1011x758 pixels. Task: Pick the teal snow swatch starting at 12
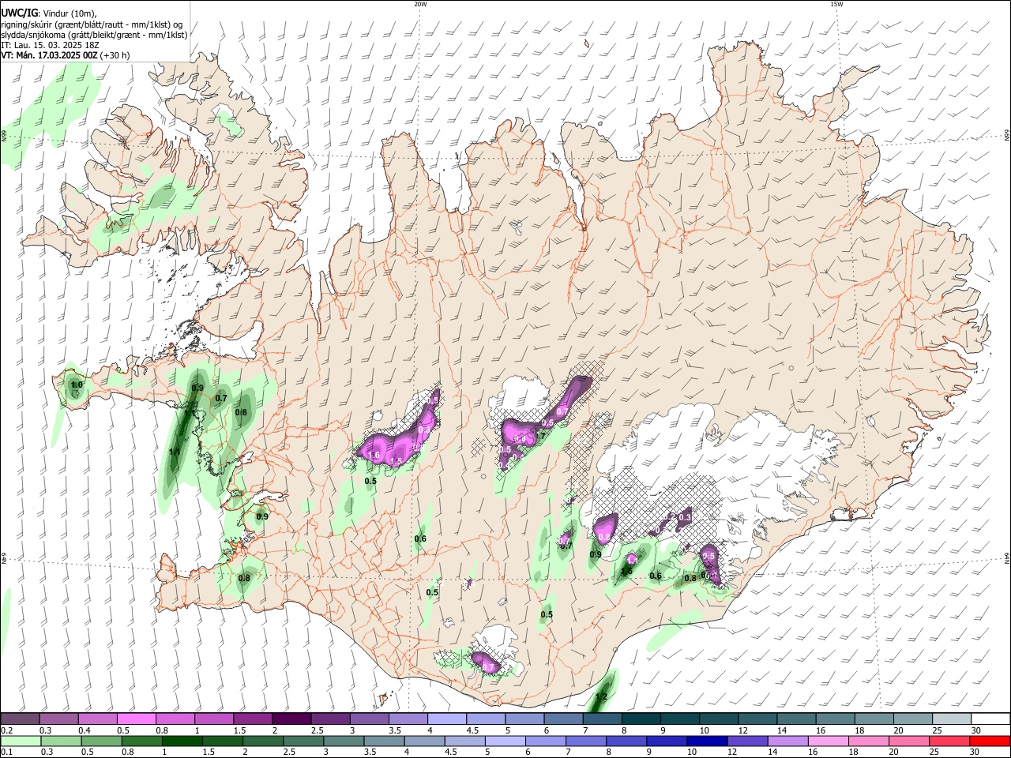point(756,719)
